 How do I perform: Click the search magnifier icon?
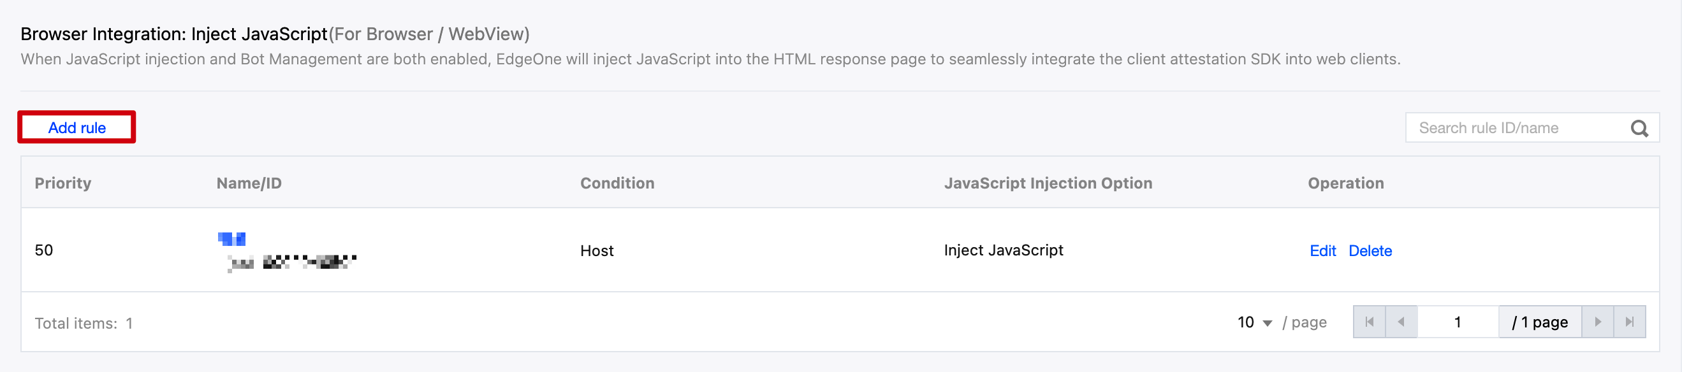coord(1639,128)
